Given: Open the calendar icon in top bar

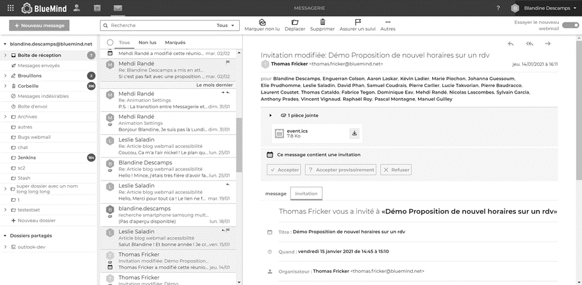Looking at the screenshot, I should pos(97,8).
